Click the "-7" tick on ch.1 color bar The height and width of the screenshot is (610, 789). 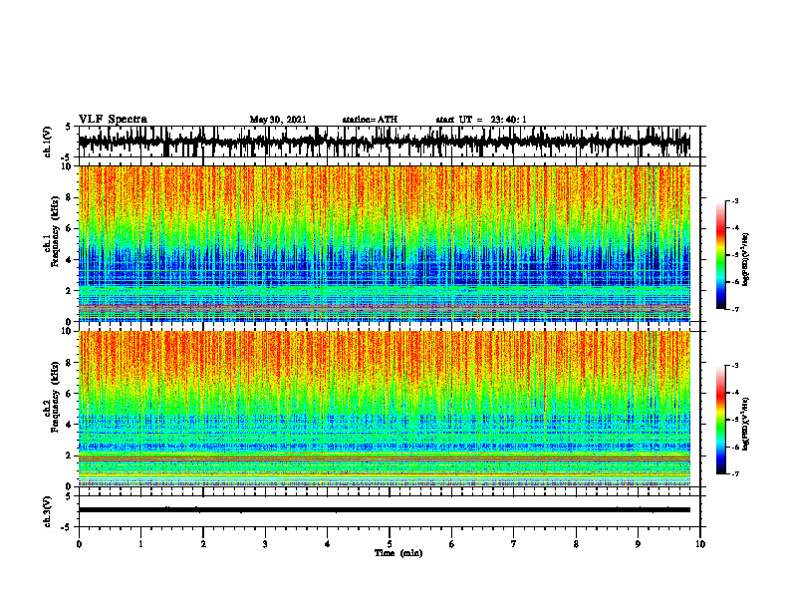735,309
